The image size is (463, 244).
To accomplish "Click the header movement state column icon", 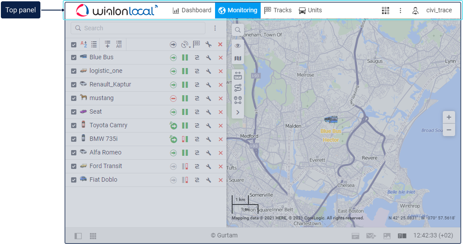I will (x=173, y=45).
